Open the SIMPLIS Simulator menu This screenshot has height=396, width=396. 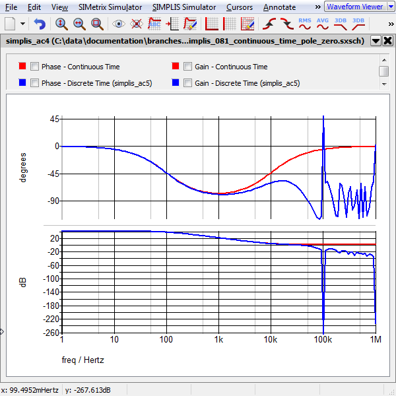(x=183, y=7)
